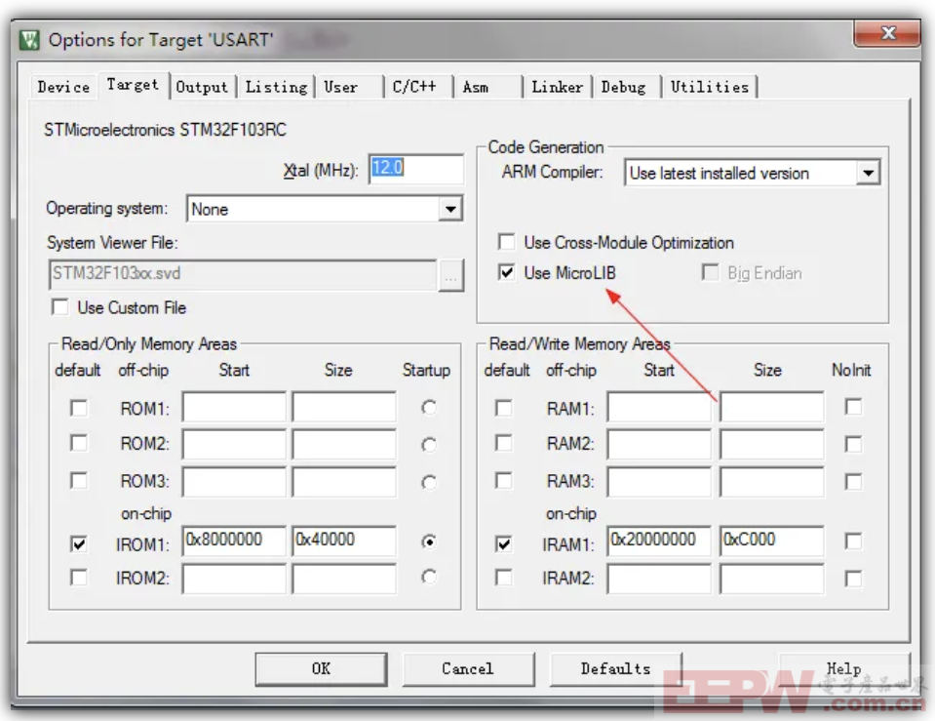Click the Cancel button
The width and height of the screenshot is (935, 721).
tap(468, 668)
